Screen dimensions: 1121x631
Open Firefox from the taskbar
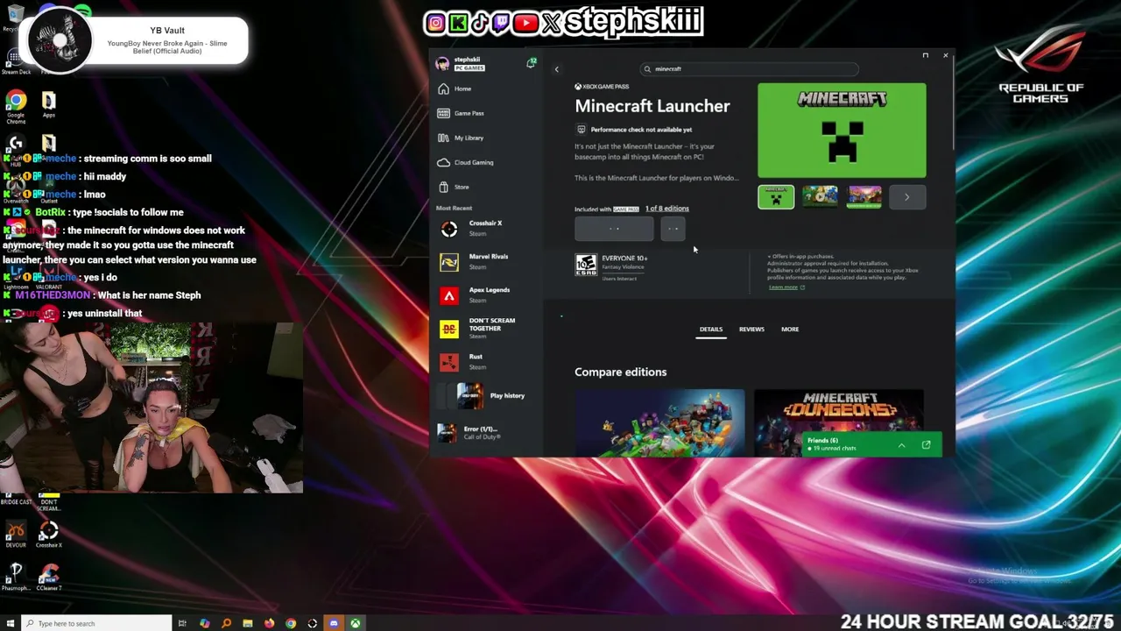click(269, 623)
